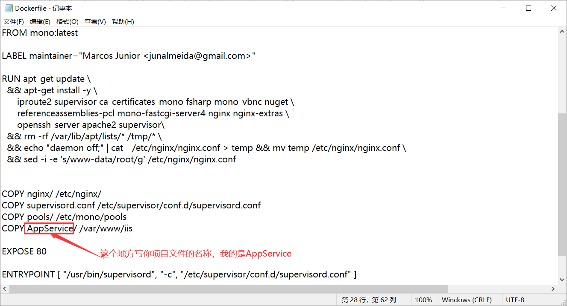
Task: Click the red-boxed AppService text
Action: [x=49, y=228]
